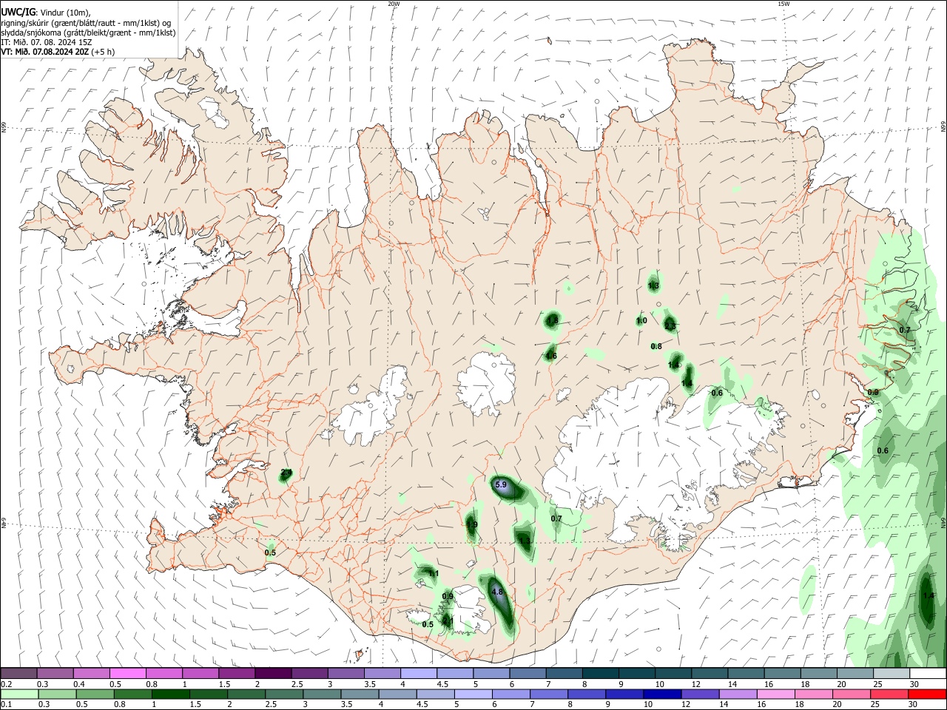Click the 5.9 precipitation value label
Viewport: 947px width, 710px height.
(x=501, y=485)
